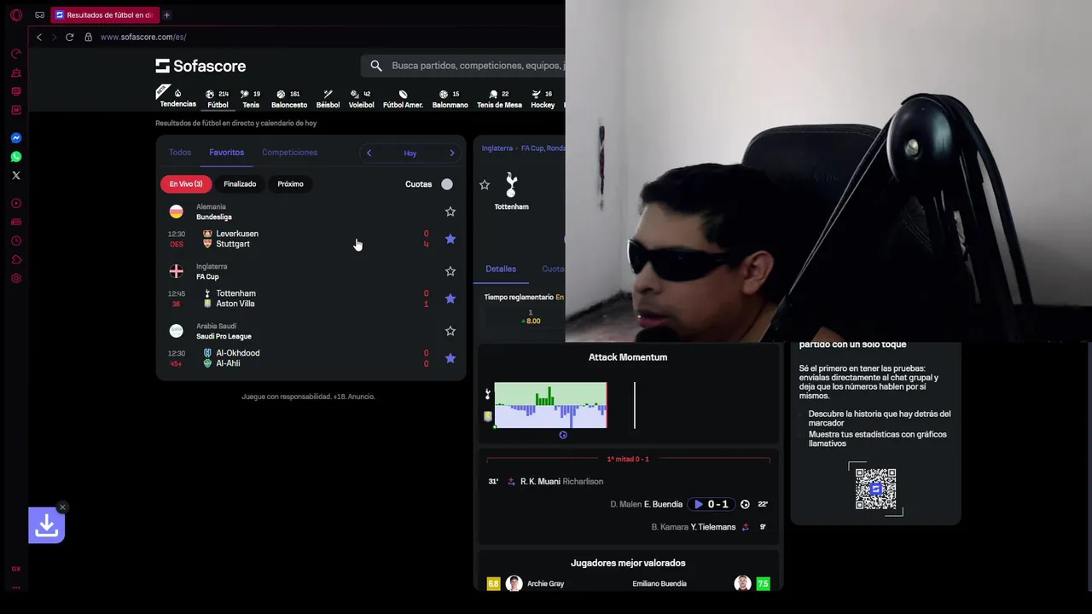Filter matches by Próximo
The image size is (1092, 614).
290,183
